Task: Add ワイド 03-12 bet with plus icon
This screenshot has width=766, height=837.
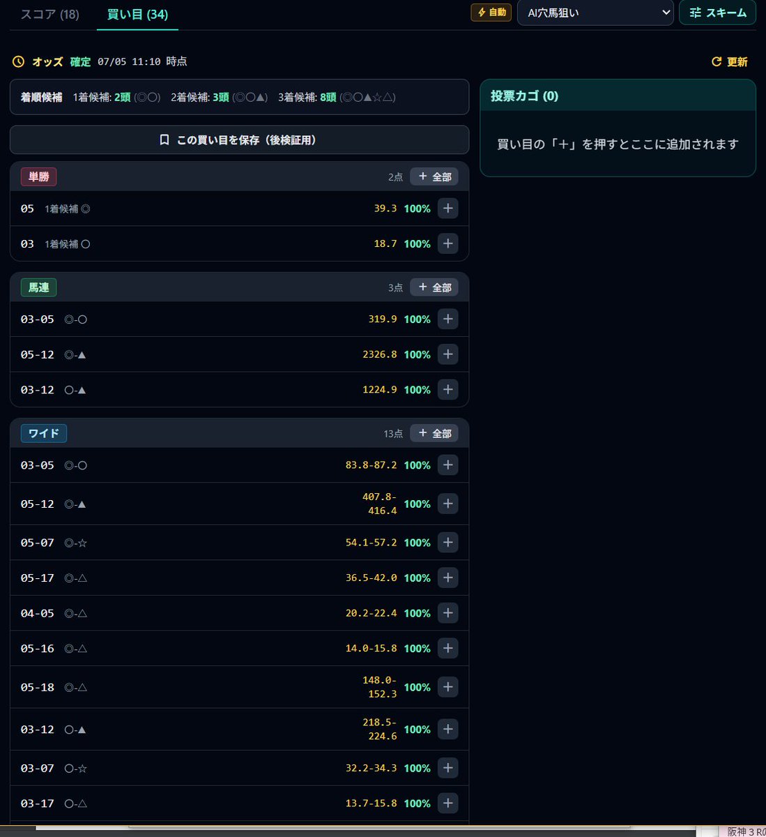Action: point(447,729)
